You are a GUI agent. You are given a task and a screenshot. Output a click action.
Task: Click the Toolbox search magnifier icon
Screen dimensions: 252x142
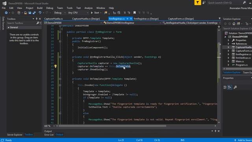38,23
